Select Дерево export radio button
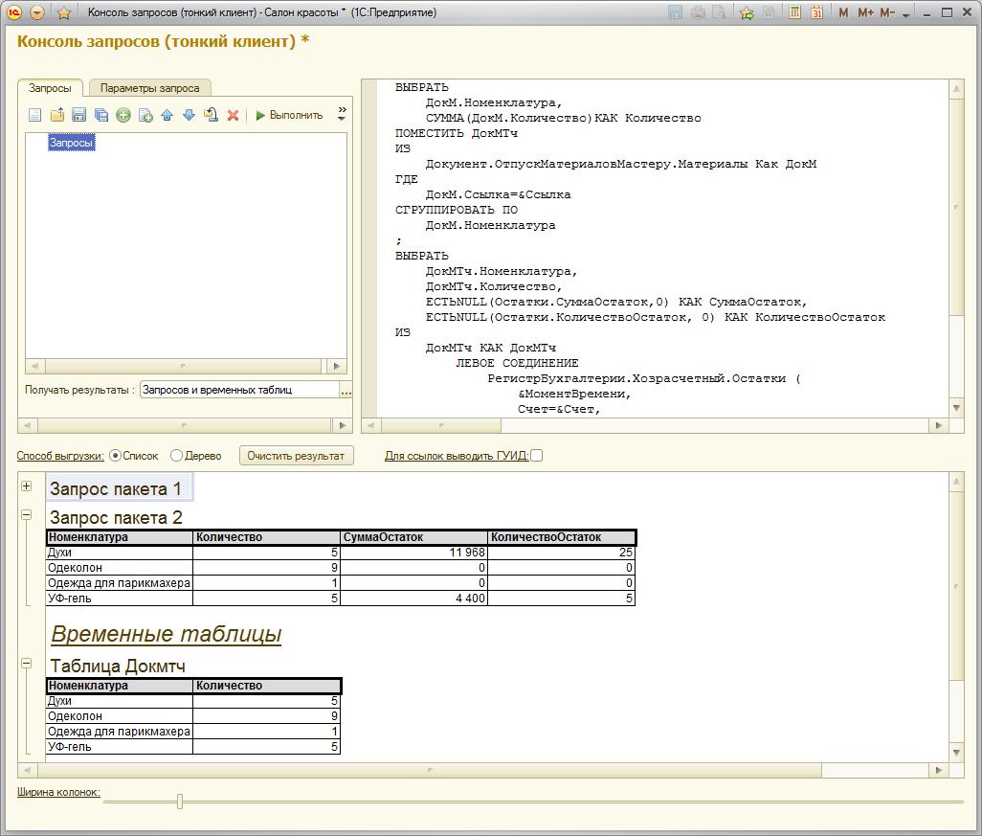This screenshot has width=982, height=836. [x=177, y=456]
